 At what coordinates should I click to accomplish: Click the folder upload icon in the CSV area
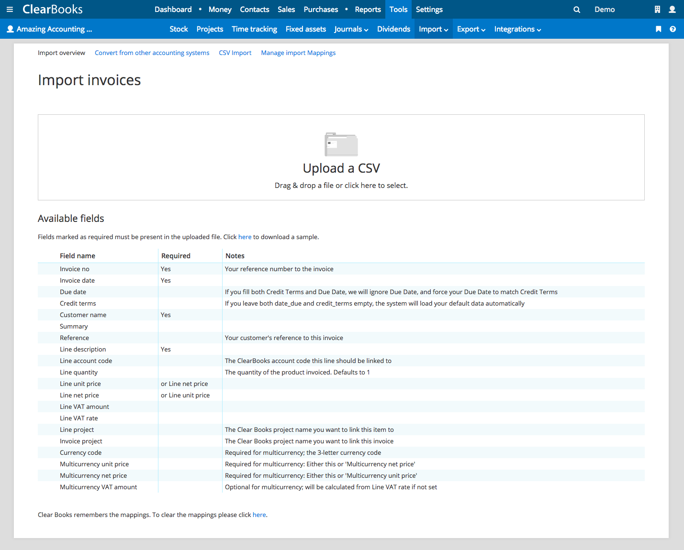[341, 144]
